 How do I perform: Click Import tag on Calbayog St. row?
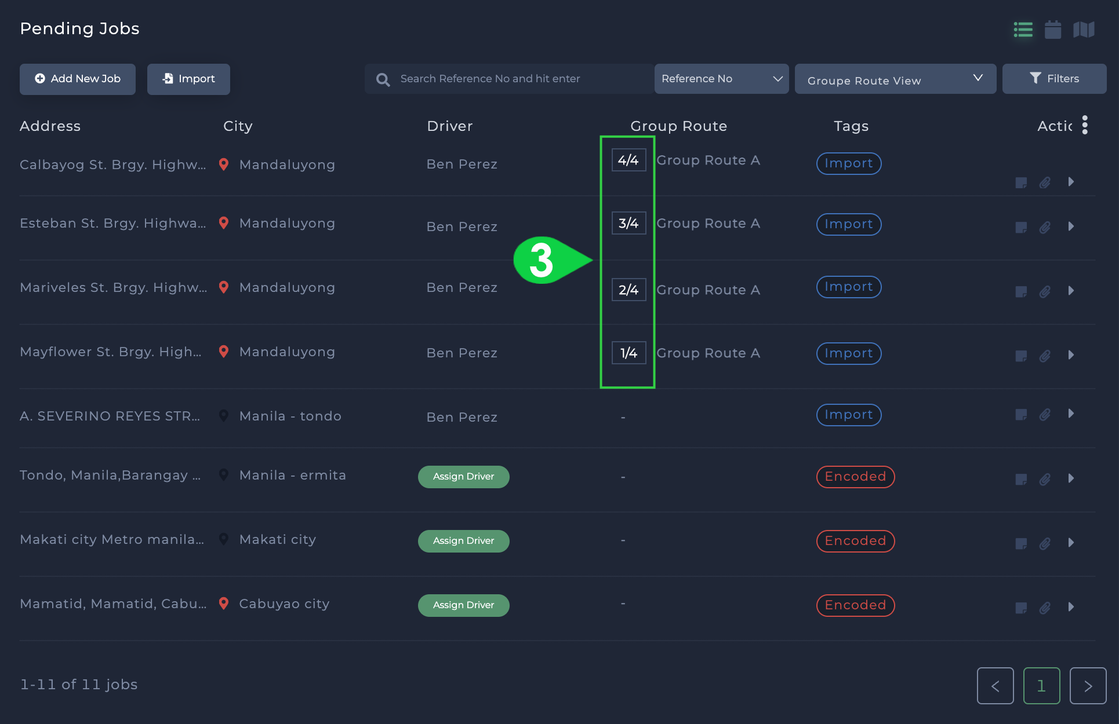(849, 163)
